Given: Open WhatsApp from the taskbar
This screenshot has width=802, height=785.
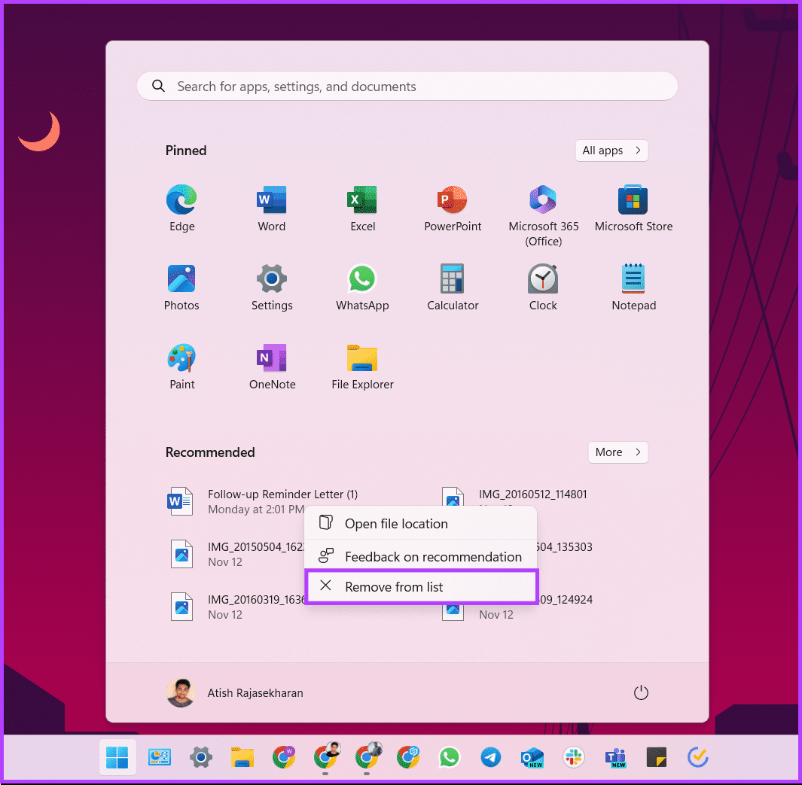Looking at the screenshot, I should tap(449, 757).
